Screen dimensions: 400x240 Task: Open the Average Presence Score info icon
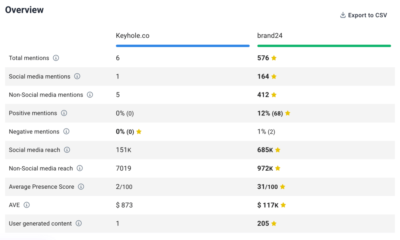click(x=81, y=187)
